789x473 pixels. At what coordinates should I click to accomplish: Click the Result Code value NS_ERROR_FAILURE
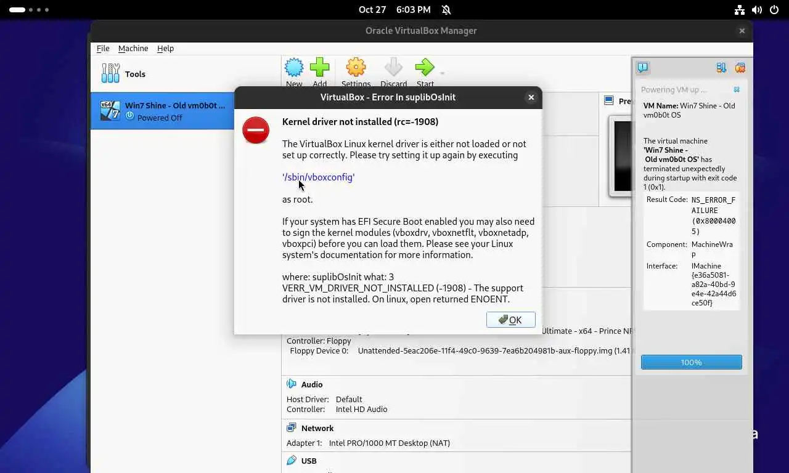pos(713,216)
